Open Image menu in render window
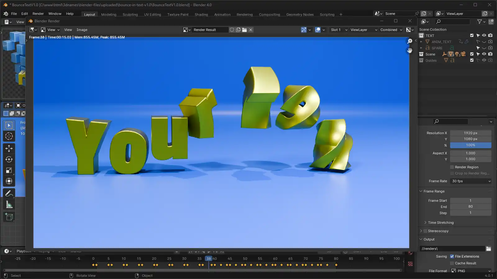 point(82,30)
